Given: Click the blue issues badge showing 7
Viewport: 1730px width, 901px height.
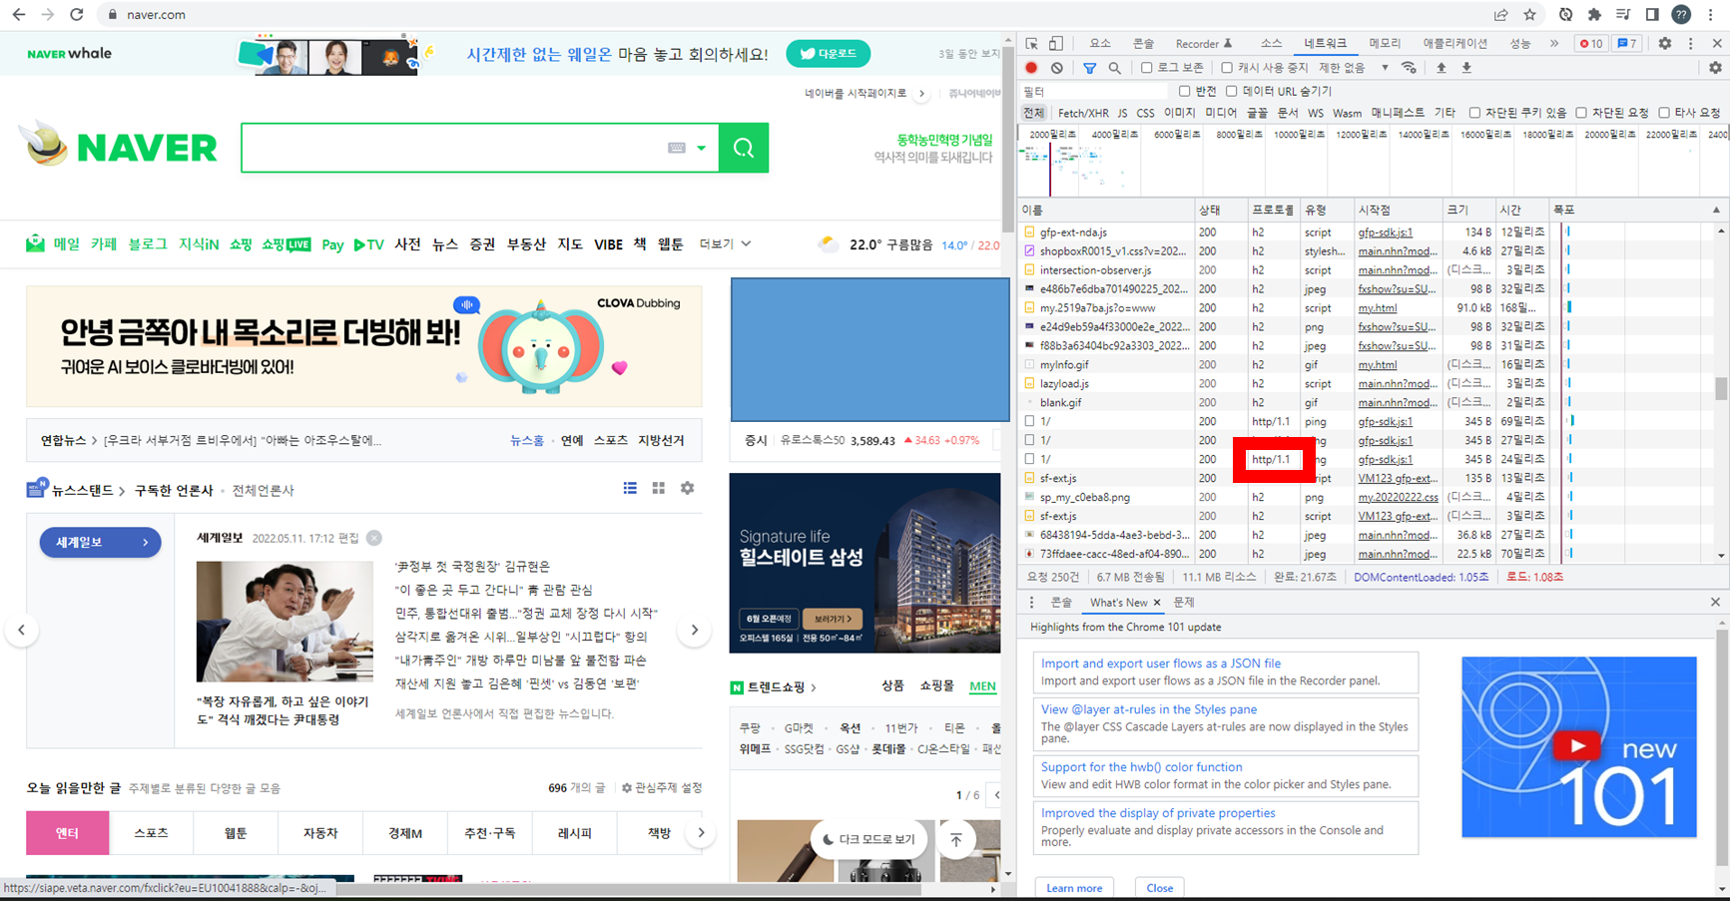Looking at the screenshot, I should click(x=1626, y=44).
